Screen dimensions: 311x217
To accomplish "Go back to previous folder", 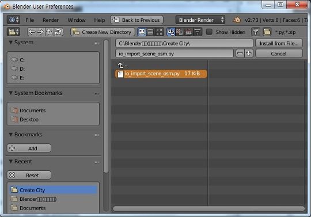I will coord(32,32).
